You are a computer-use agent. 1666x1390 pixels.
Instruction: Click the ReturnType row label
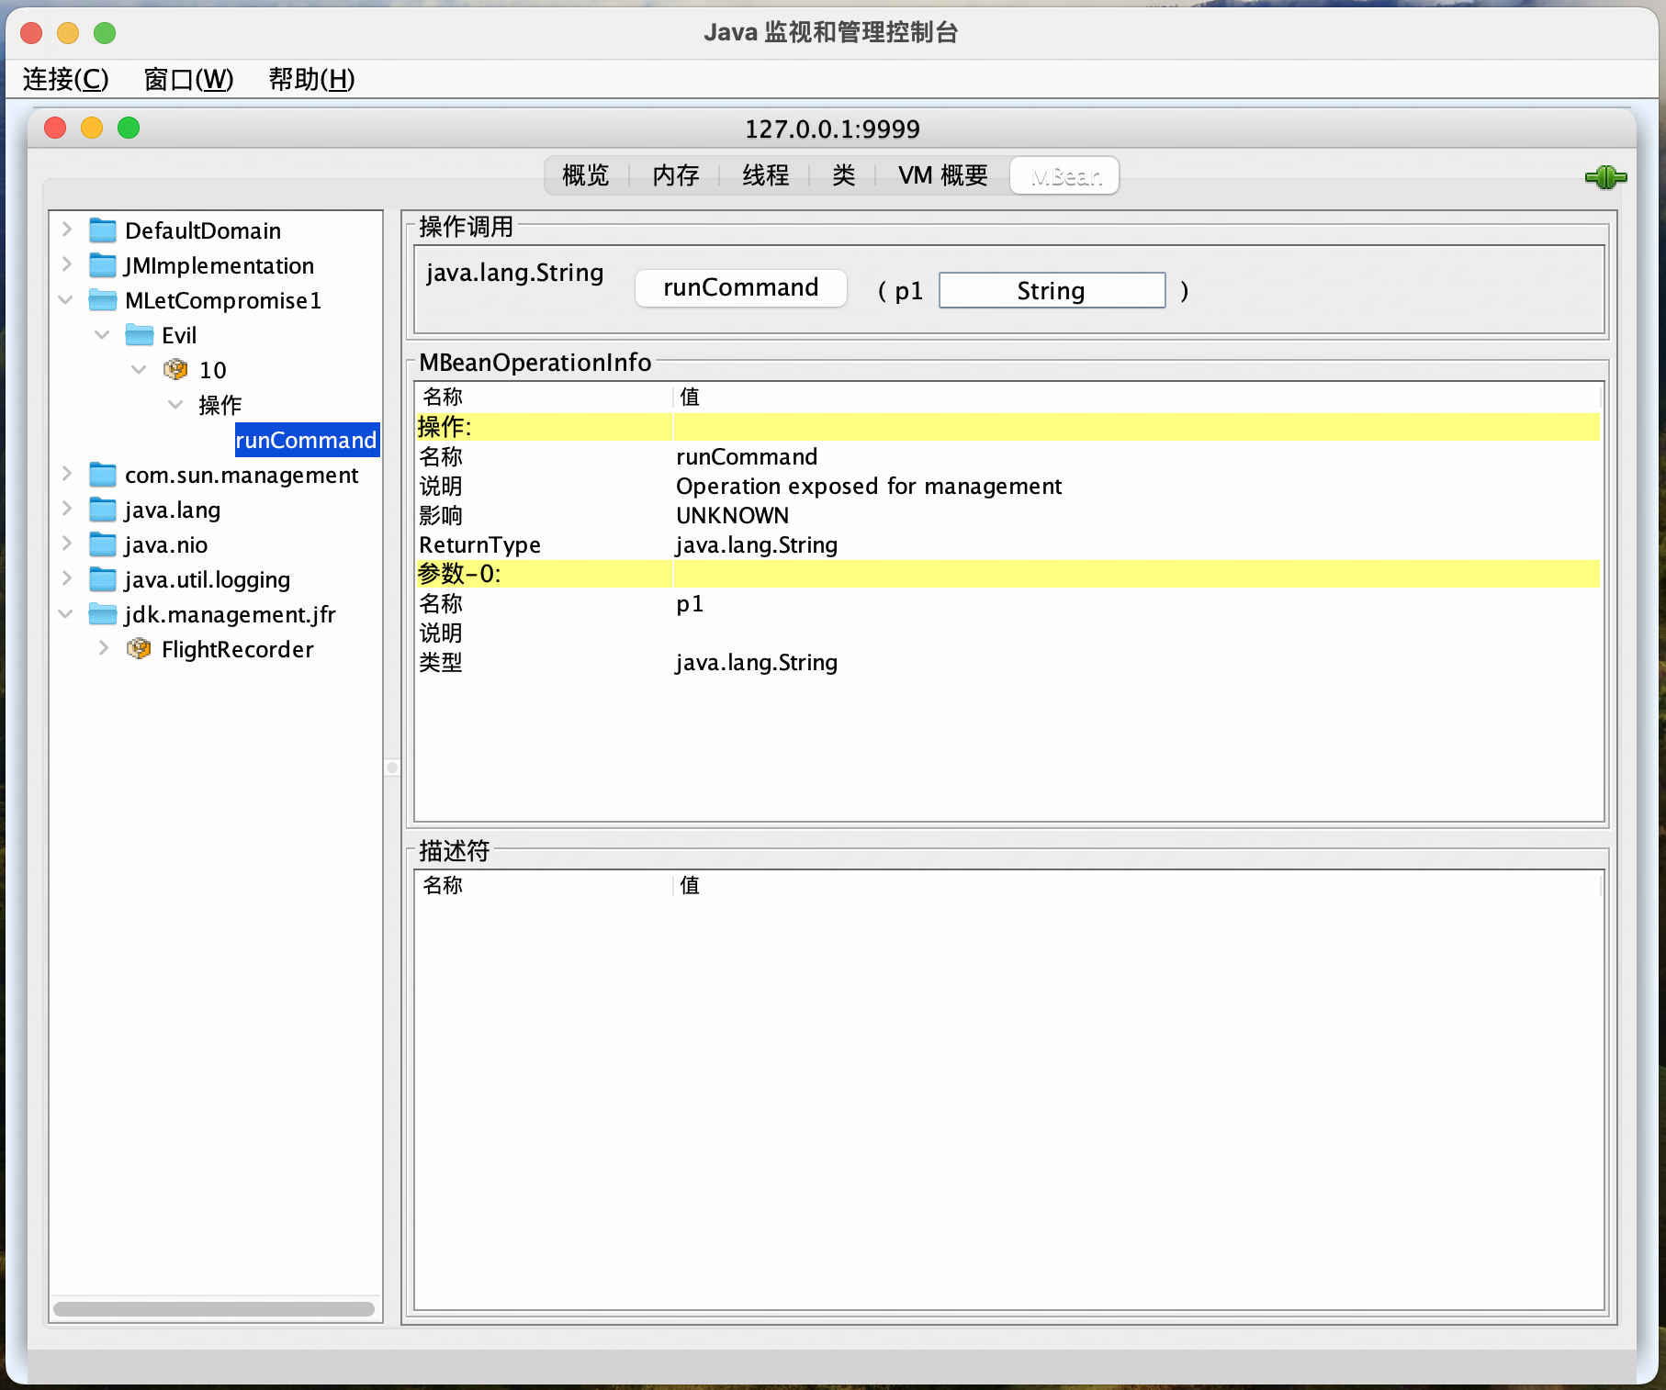click(480, 544)
